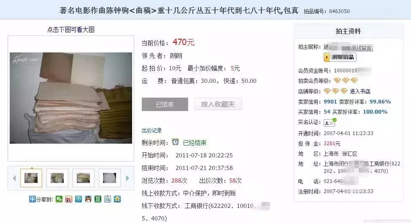Open the blue plus share menu
The width and height of the screenshot is (411, 223).
[32, 199]
